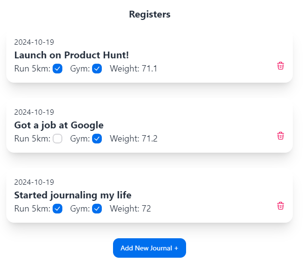Viewport: 303px width, 265px height.
Task: Click the date above Launch on Product Hunt
Action: tap(34, 42)
